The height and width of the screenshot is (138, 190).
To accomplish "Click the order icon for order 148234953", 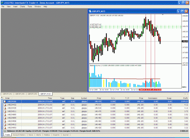I will (5, 128).
